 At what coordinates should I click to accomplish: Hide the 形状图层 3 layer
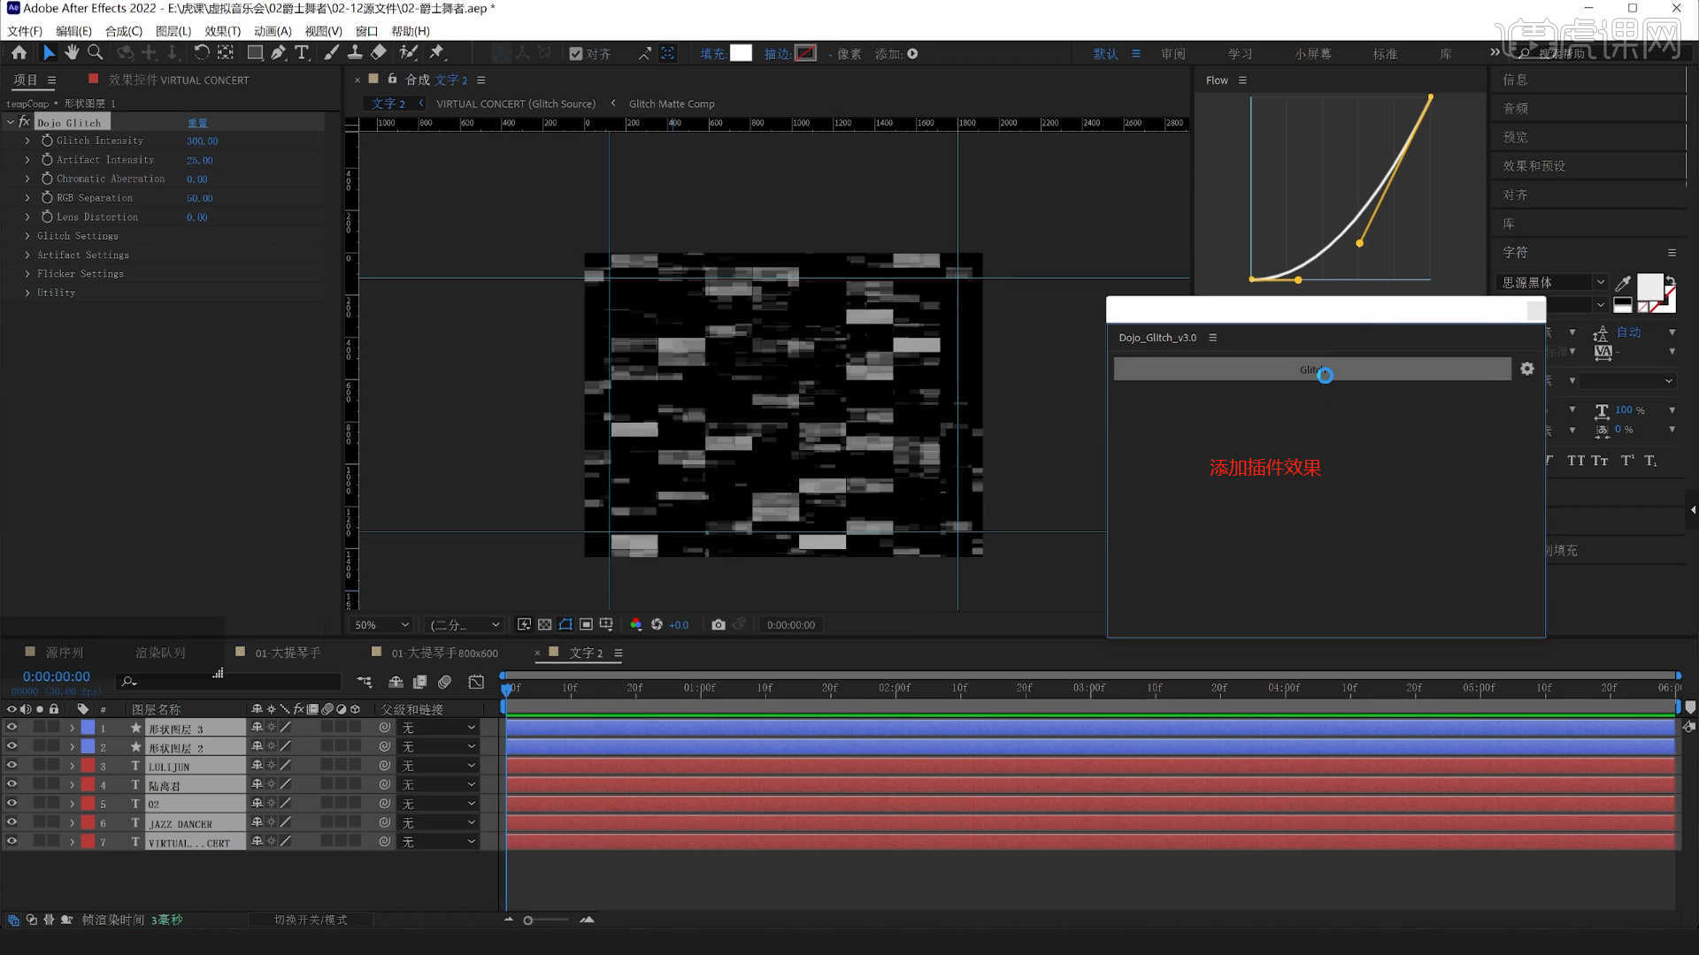click(12, 727)
